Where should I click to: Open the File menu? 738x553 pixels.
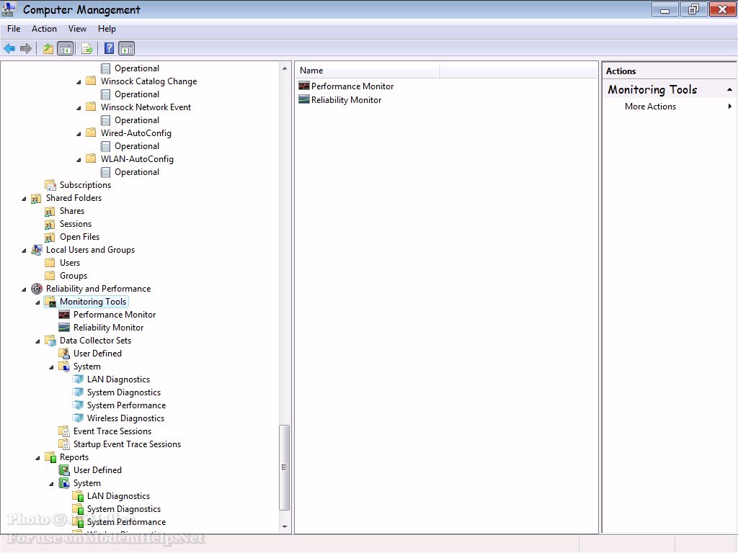(14, 29)
